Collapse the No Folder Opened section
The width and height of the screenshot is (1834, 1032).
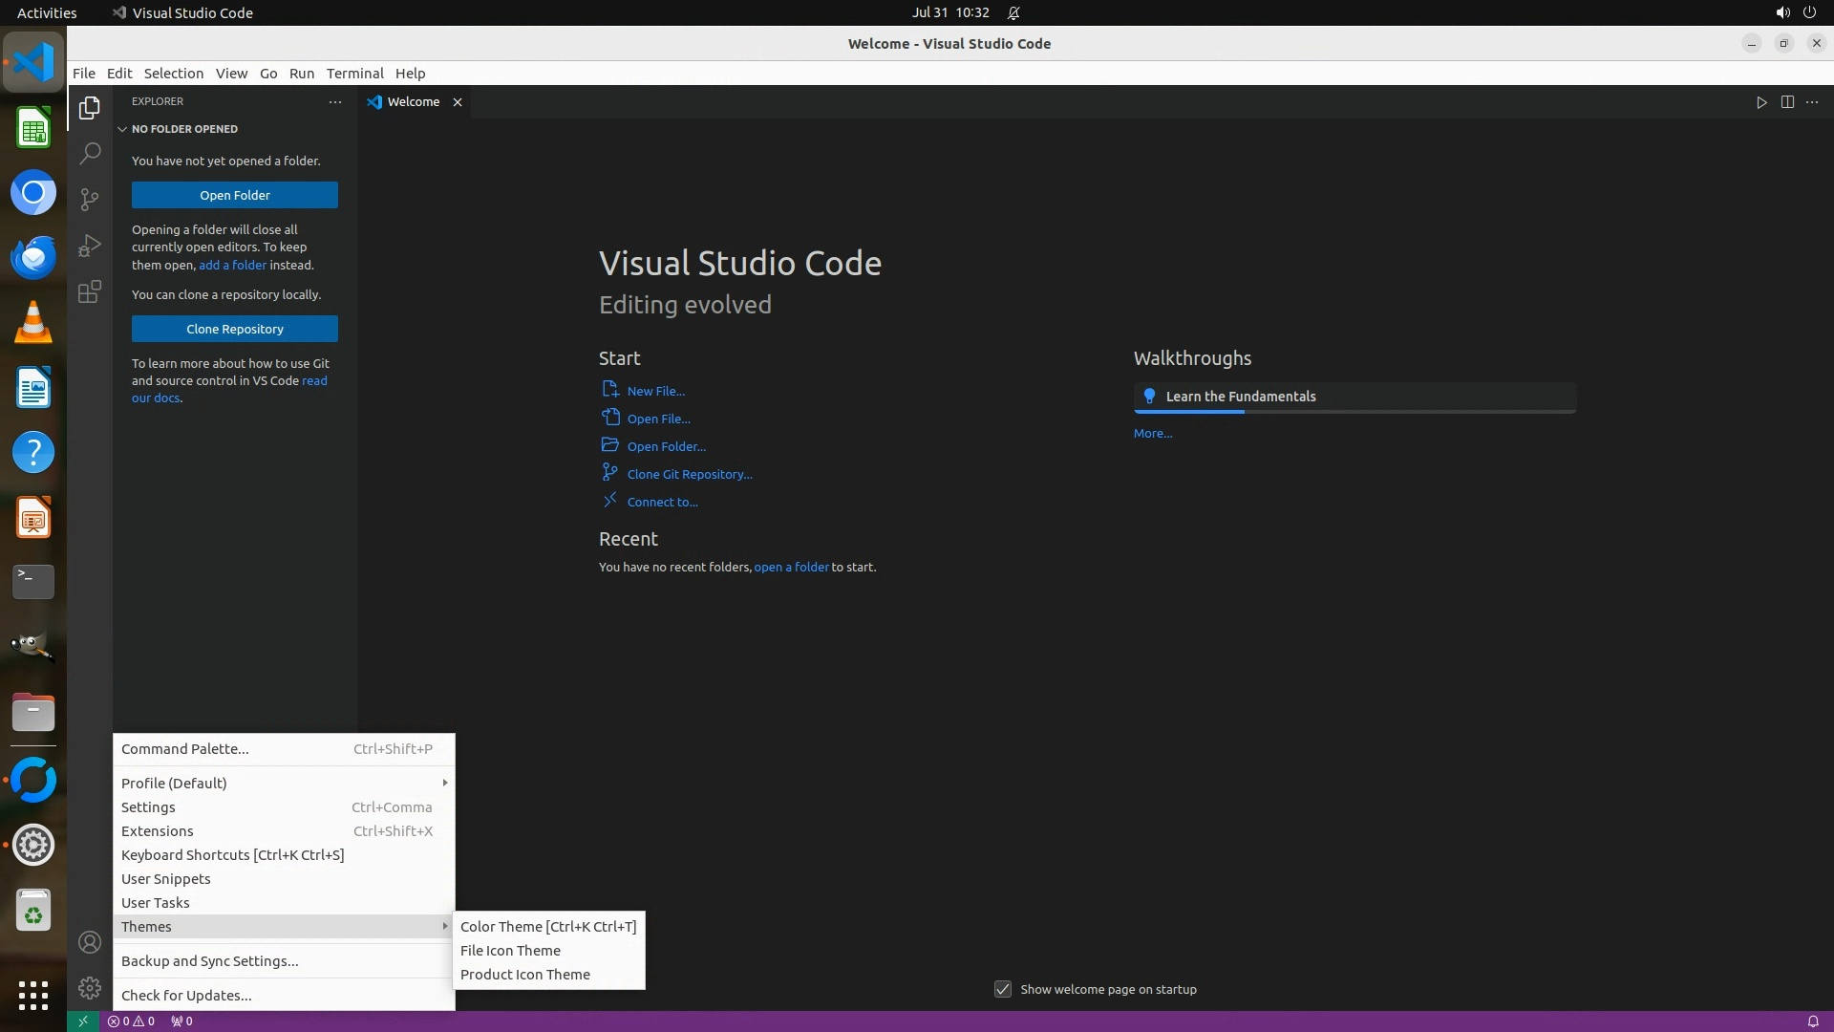click(122, 129)
